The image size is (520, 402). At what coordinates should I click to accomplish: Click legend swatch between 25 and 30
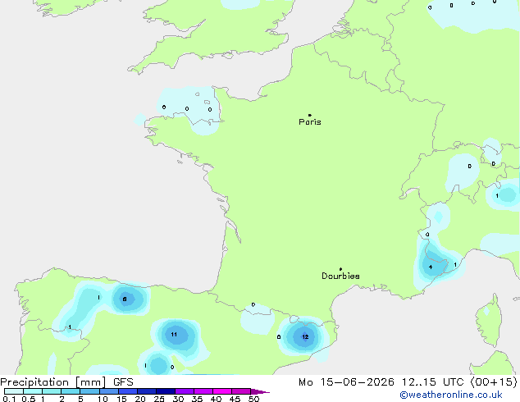[166, 391]
